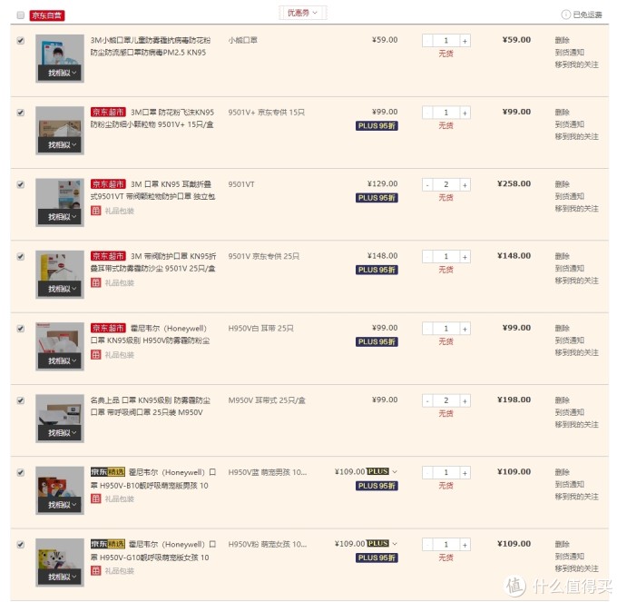Expand 找相似 on 9501VT thumbnail
The width and height of the screenshot is (617, 602).
tap(60, 217)
